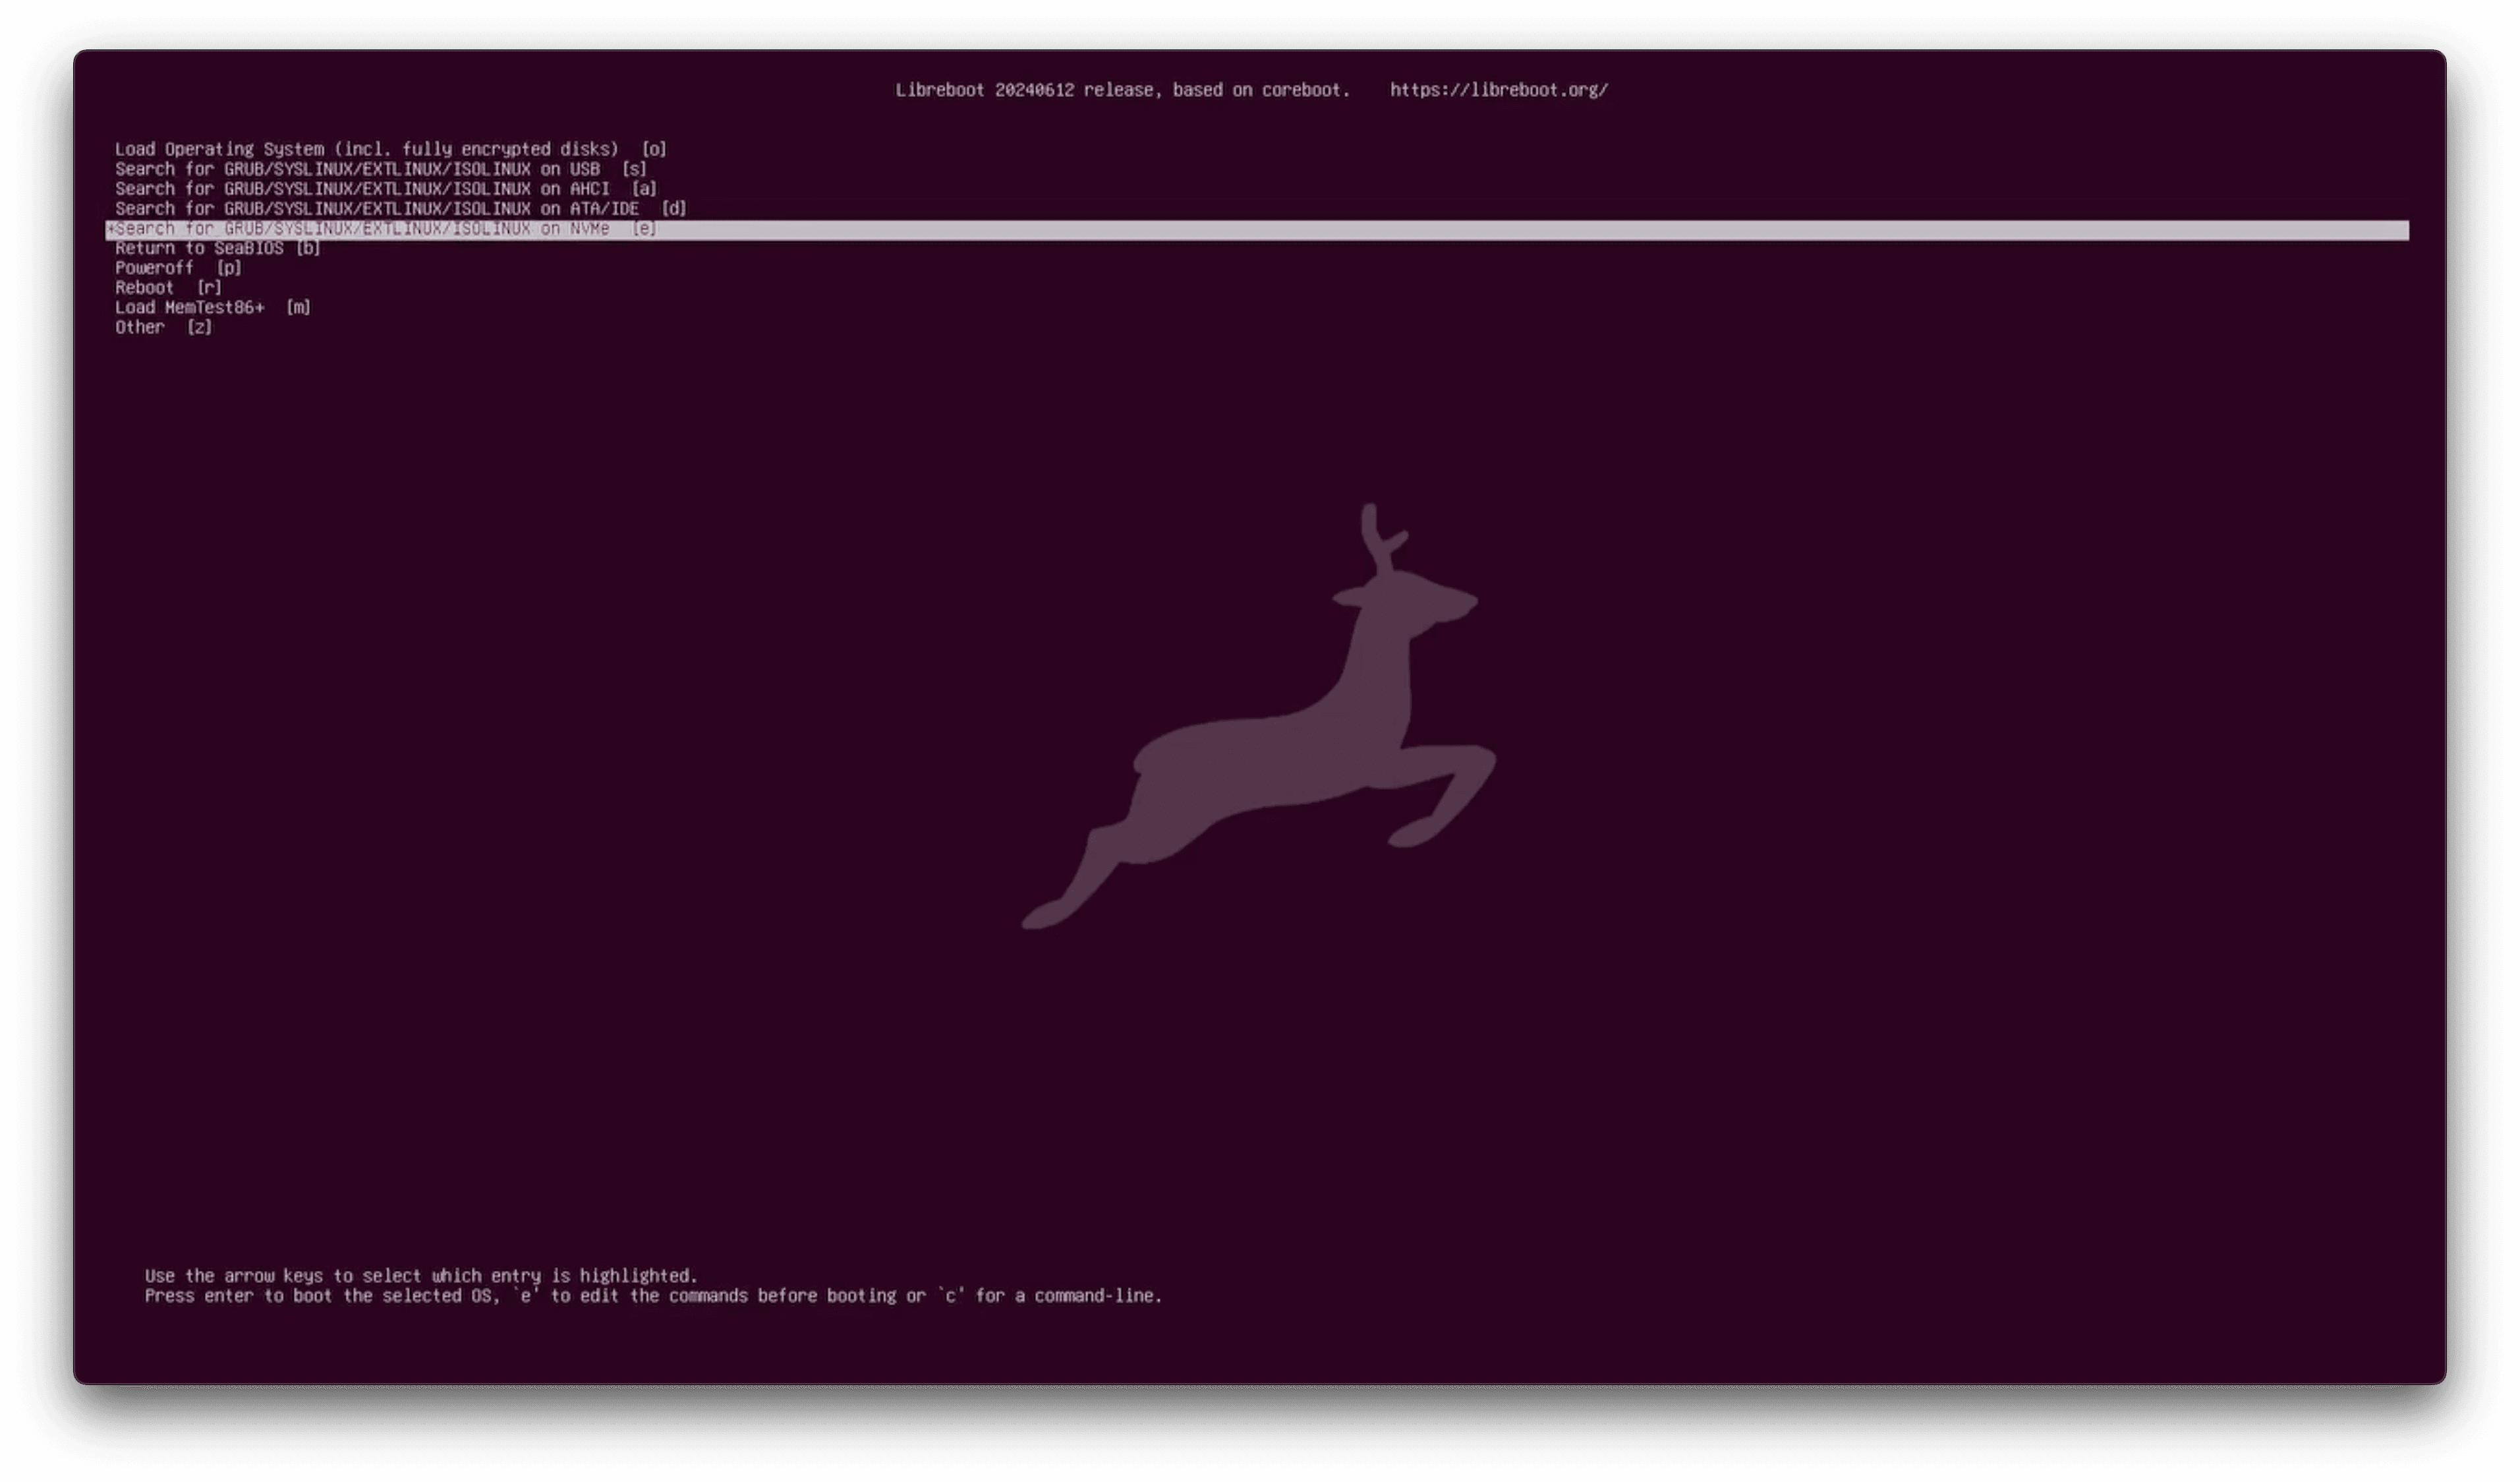Select Load Operating System [o] entry
Viewport: 2520px width, 1482px height.
(390, 149)
